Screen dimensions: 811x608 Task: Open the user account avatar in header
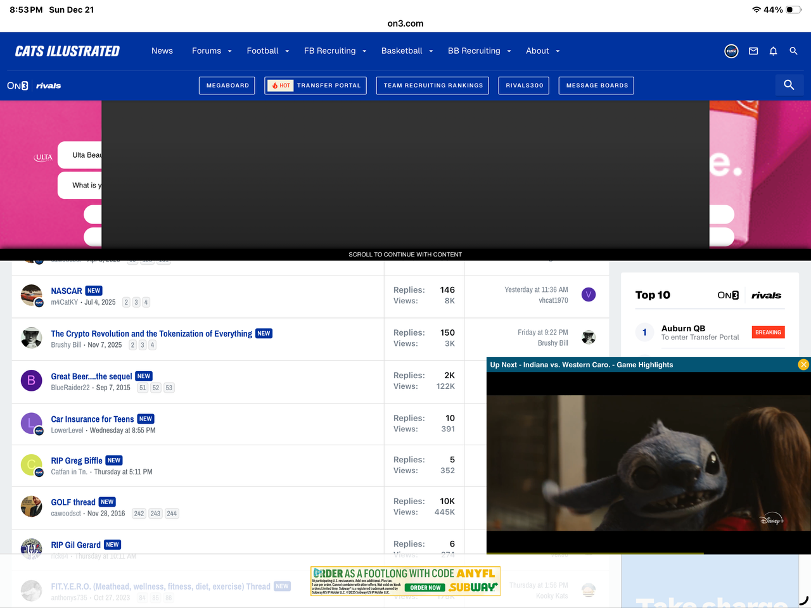pos(731,51)
